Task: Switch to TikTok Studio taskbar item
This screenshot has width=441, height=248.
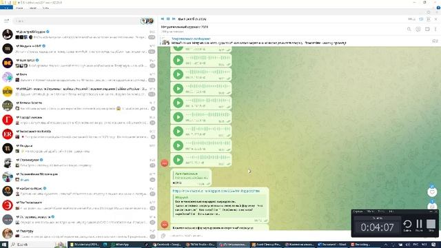Action: click(x=201, y=245)
